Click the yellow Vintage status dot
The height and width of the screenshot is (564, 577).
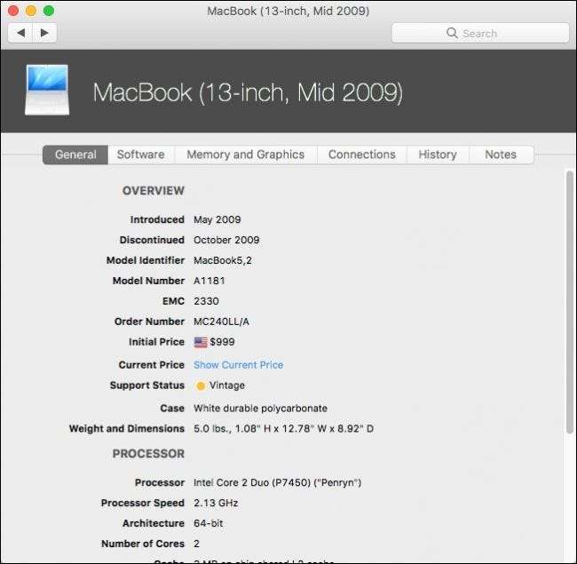pos(201,385)
